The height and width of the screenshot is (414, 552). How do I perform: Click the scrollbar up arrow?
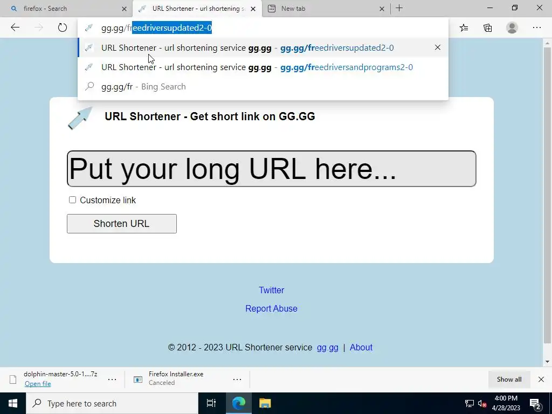pyautogui.click(x=547, y=43)
